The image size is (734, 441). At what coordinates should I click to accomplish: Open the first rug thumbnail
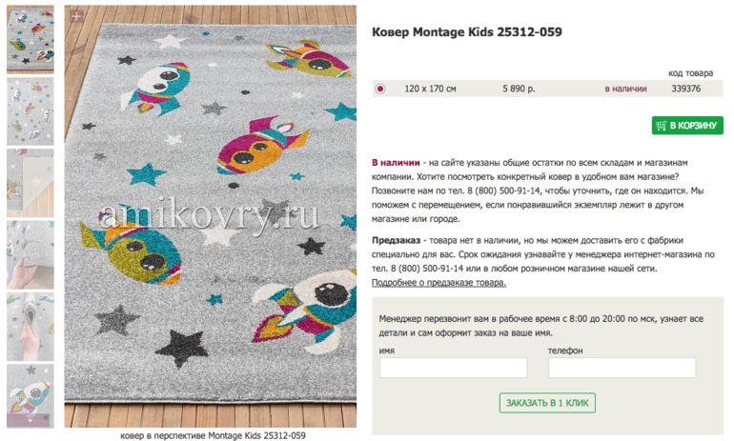31,40
